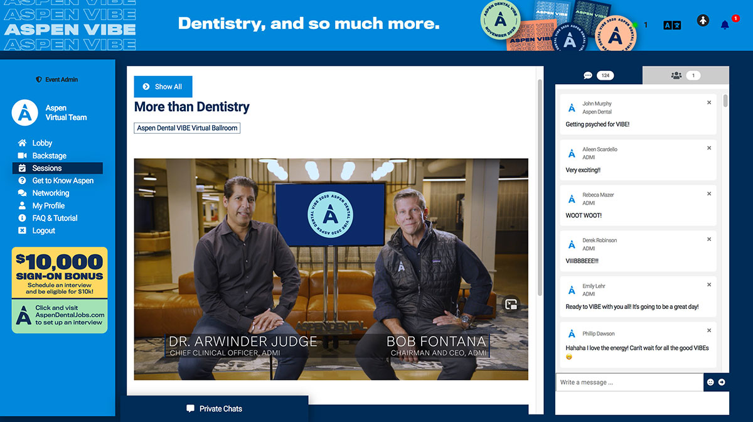Viewport: 753px width, 422px height.
Task: Click Aspen Dental VIBE Virtual Ballroom tag
Action: tap(187, 128)
